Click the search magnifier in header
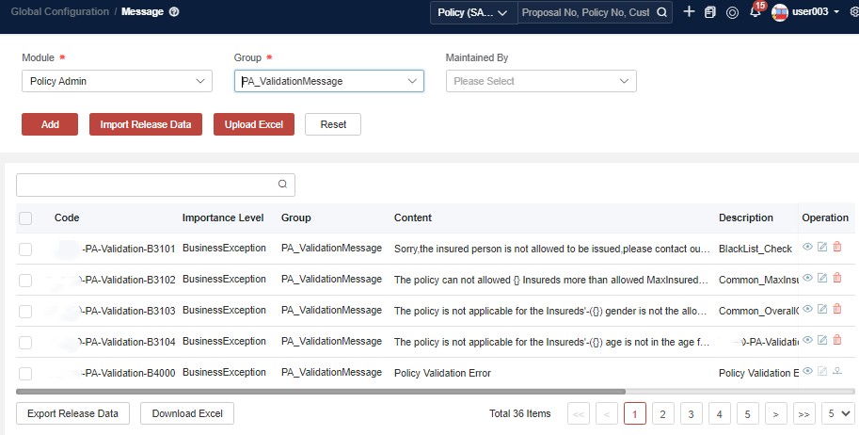 (662, 12)
